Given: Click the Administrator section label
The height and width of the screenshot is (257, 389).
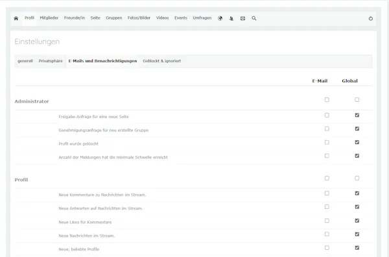Looking at the screenshot, I should pos(32,101).
